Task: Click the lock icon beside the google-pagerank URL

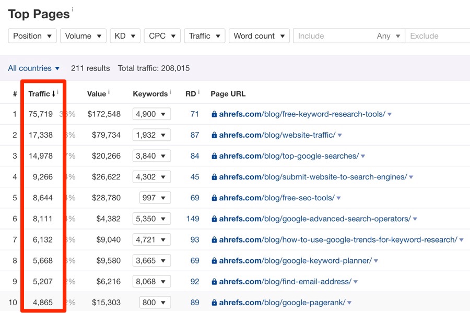Action: (x=214, y=302)
